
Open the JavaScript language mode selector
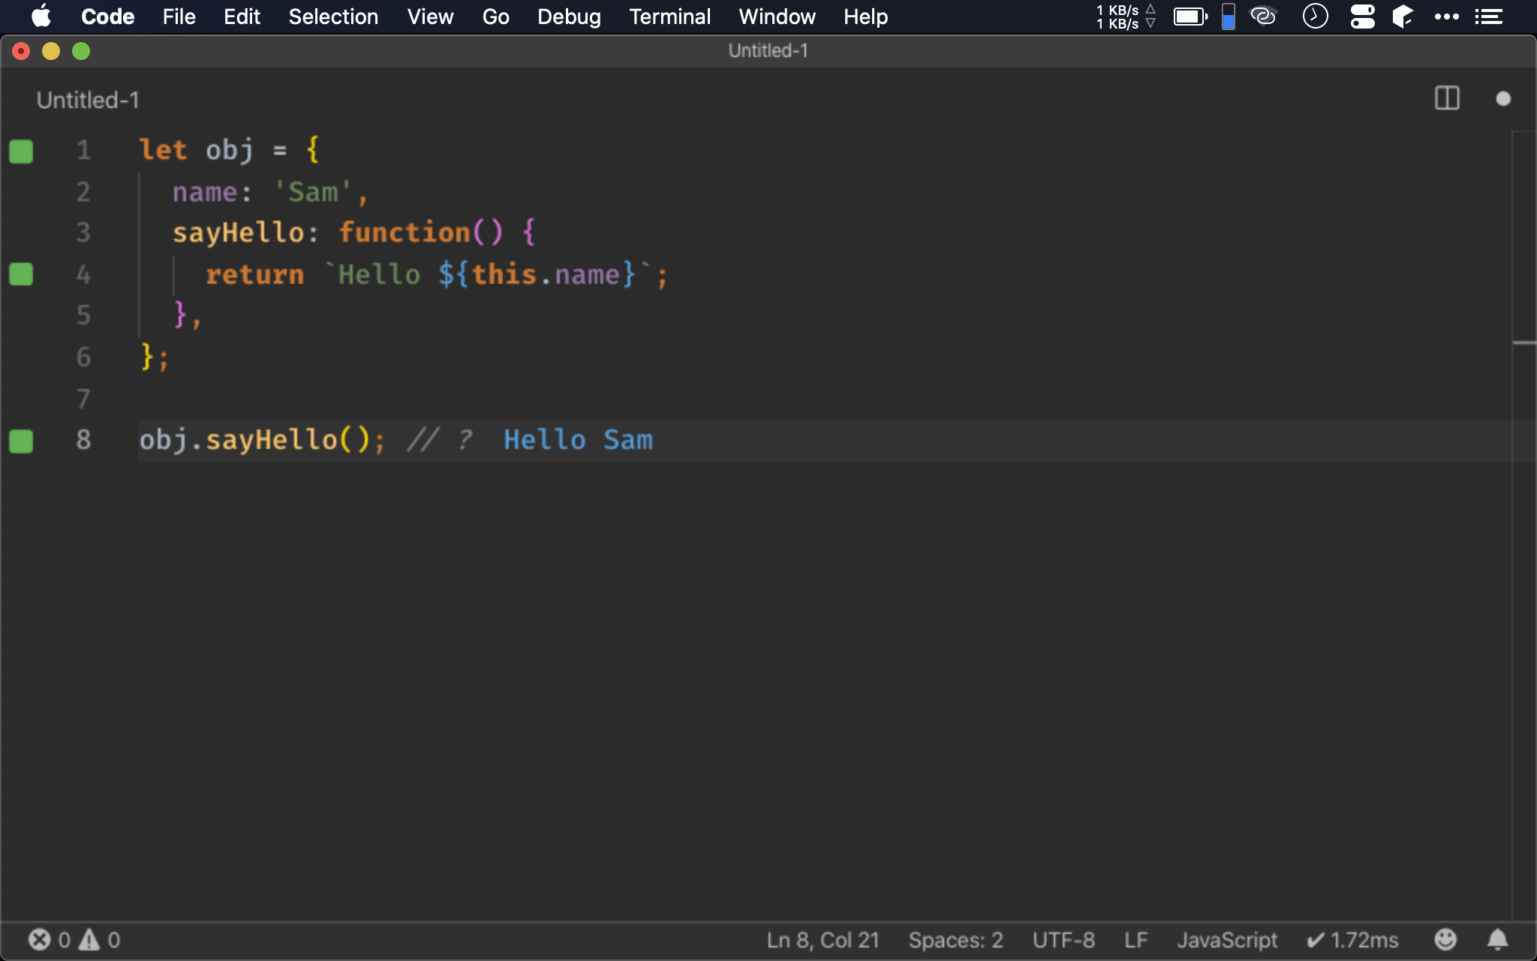click(x=1226, y=939)
